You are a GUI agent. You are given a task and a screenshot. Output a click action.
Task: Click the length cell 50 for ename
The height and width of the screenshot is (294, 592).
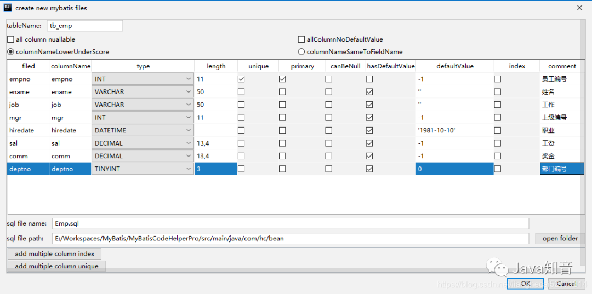pos(216,92)
